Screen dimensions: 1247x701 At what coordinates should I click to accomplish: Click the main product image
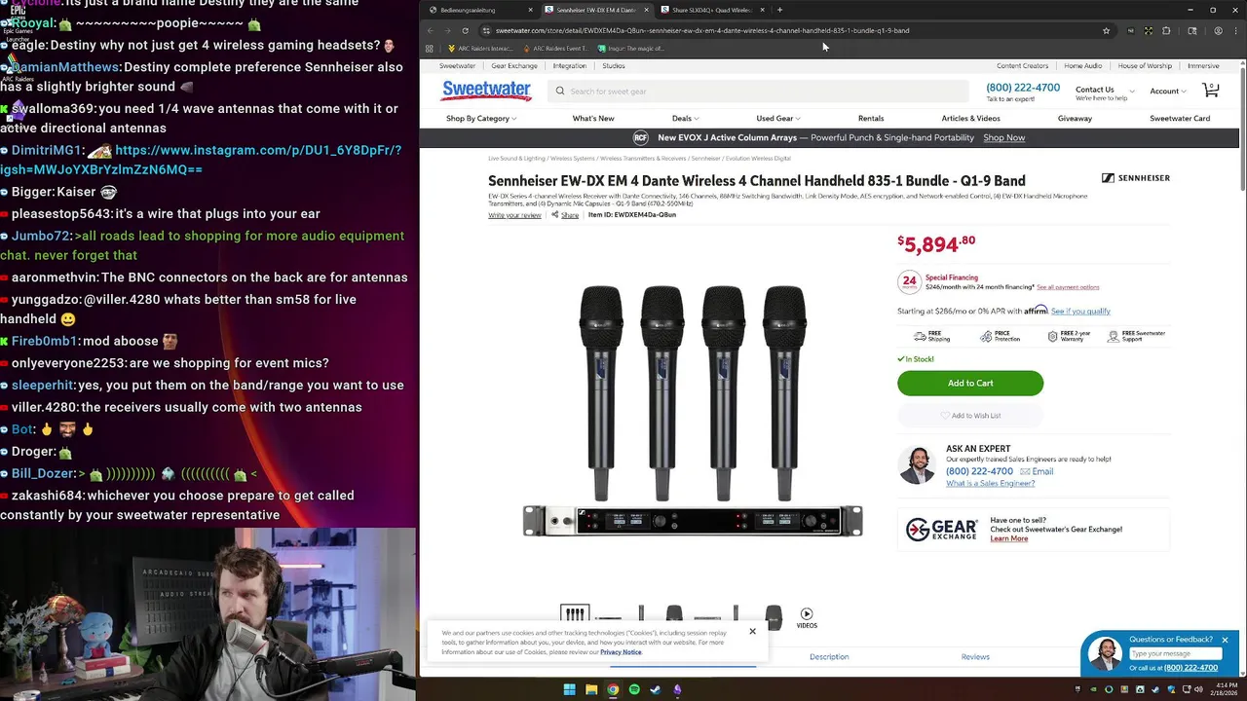click(693, 409)
